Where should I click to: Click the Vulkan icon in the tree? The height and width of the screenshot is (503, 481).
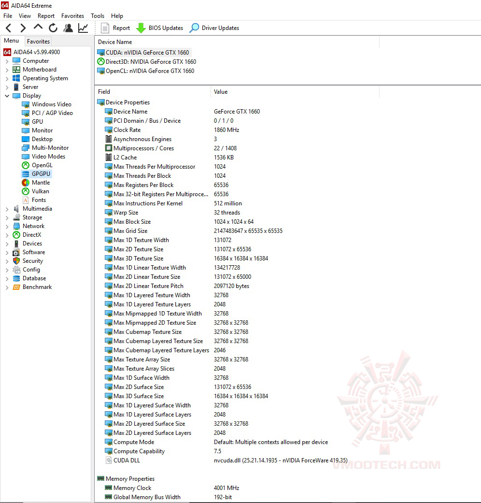(26, 191)
